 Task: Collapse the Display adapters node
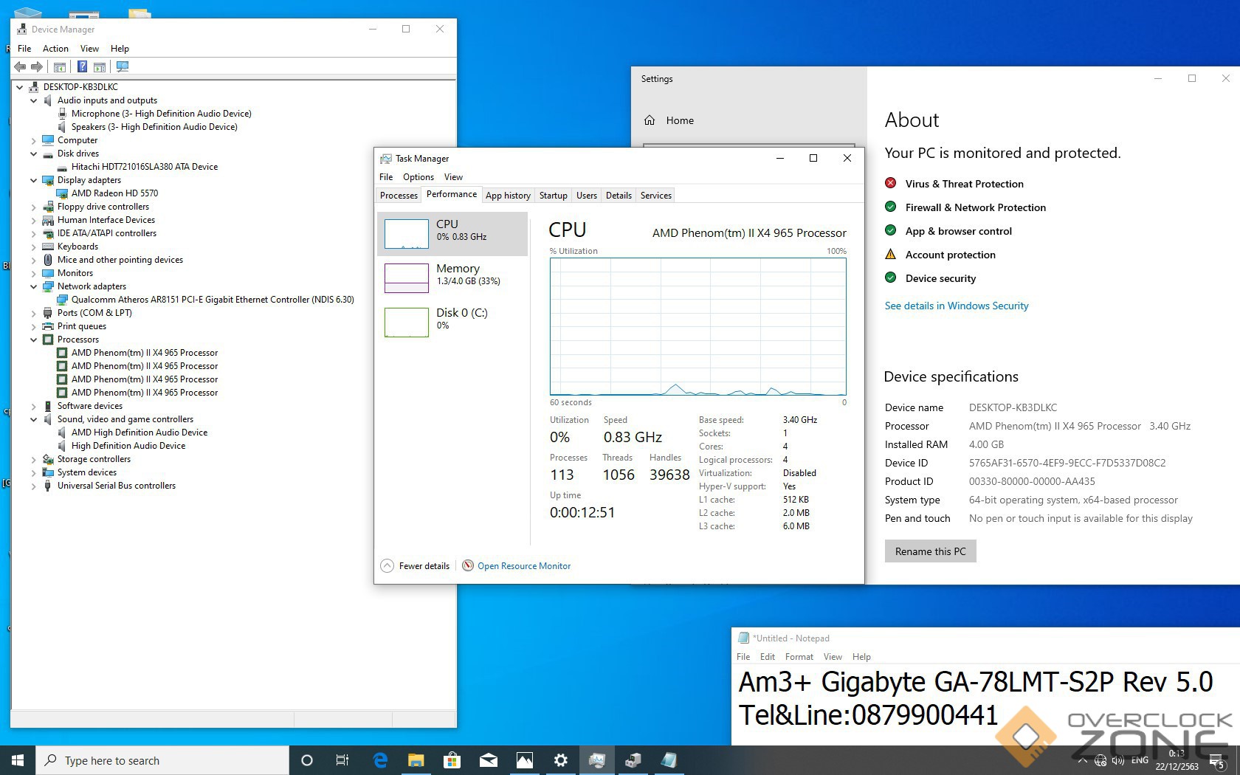(x=33, y=180)
